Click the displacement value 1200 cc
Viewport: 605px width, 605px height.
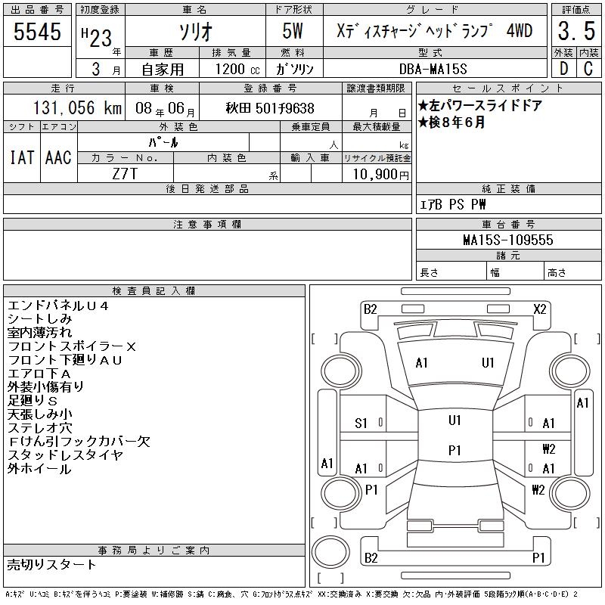pos(237,69)
